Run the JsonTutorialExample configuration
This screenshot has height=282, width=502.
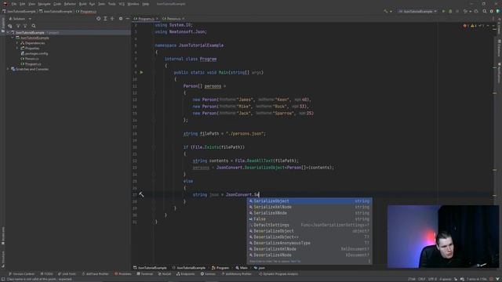click(443, 11)
